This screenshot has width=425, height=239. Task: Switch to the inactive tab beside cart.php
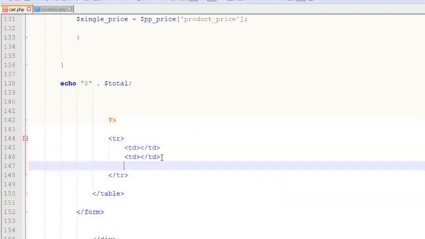pos(53,9)
